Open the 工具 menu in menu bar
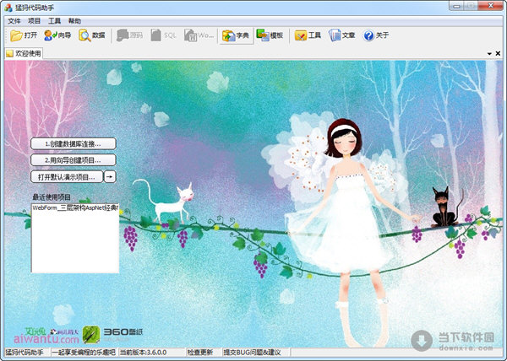 click(x=54, y=21)
